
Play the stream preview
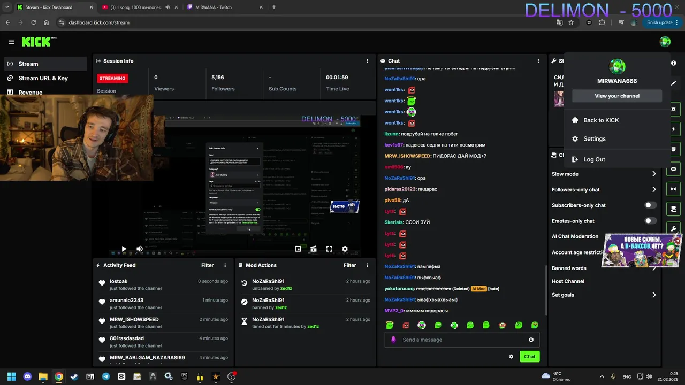pos(124,249)
